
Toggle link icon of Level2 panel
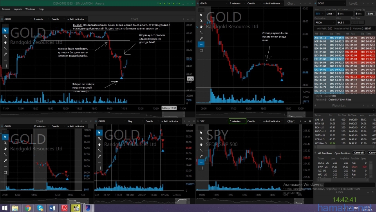pyautogui.click(x=315, y=4)
